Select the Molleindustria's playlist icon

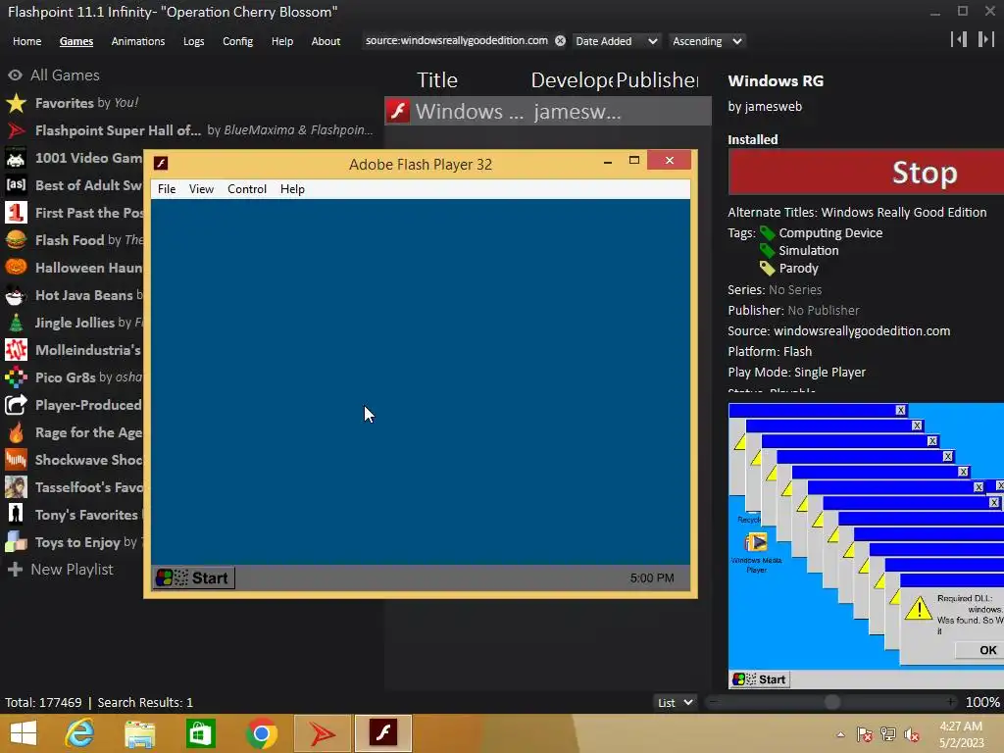pos(16,350)
